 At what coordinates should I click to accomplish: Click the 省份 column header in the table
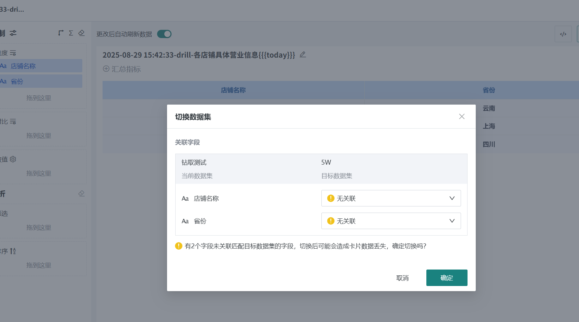488,90
